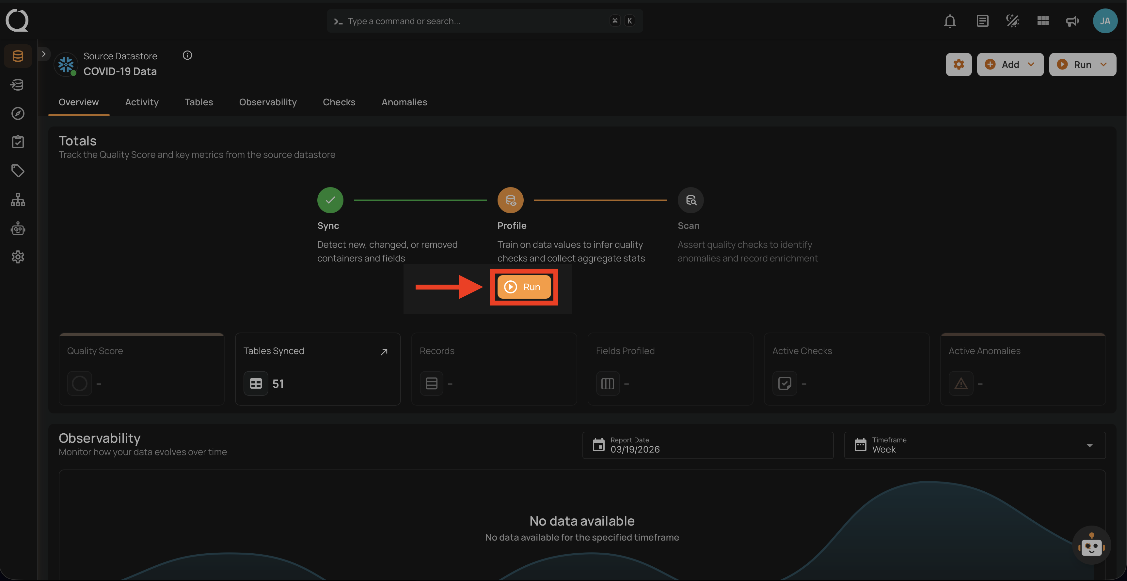Click the megaphone announcements icon

click(1072, 21)
